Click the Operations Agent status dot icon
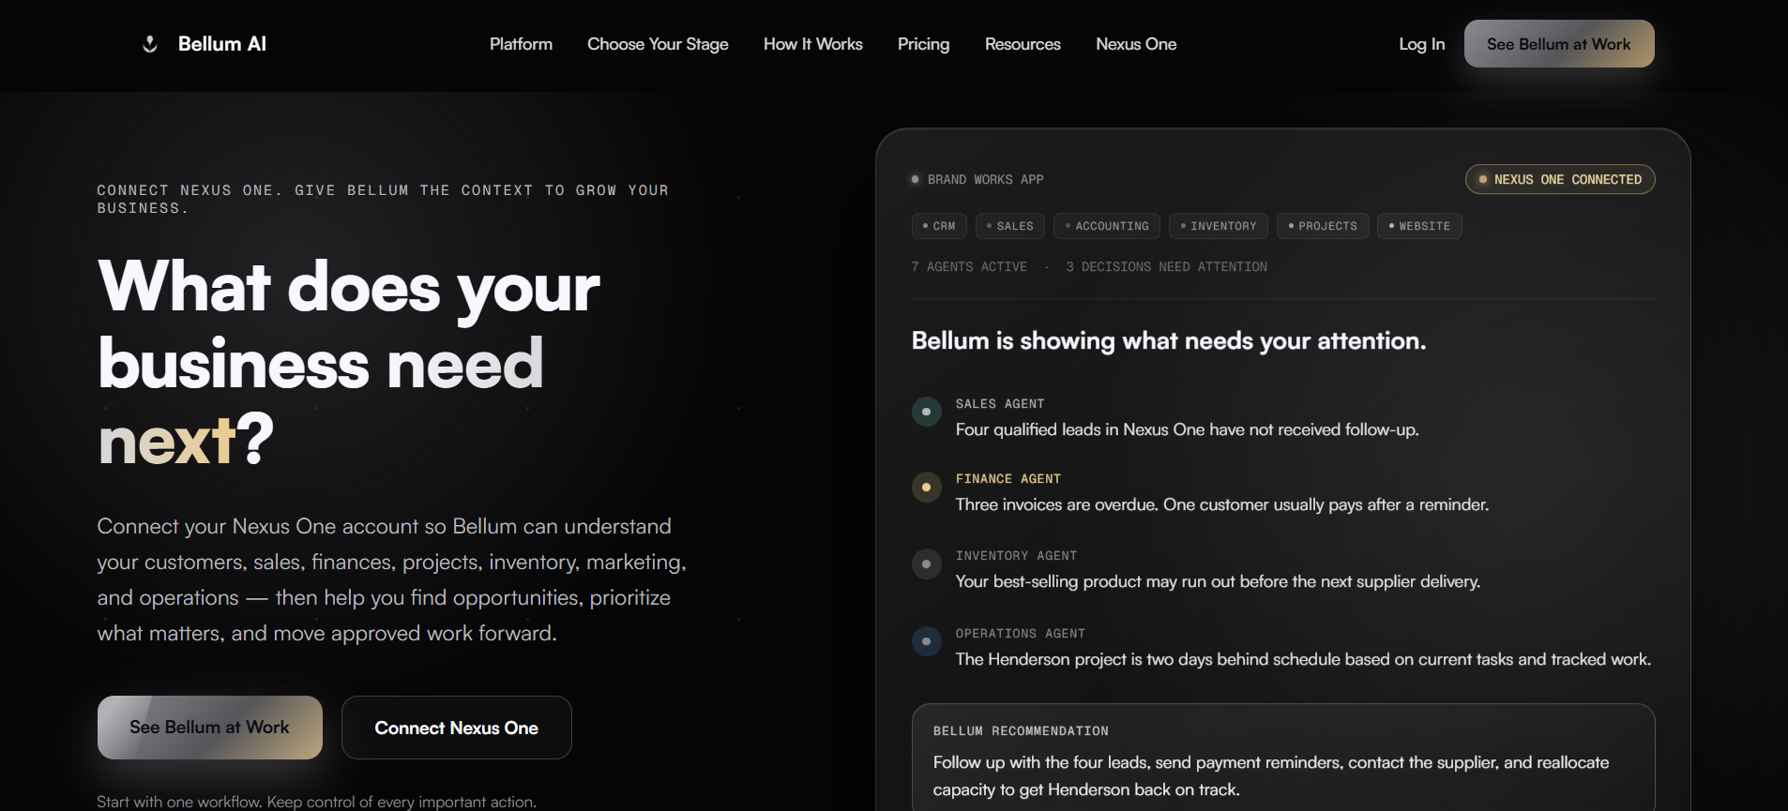 (x=927, y=641)
